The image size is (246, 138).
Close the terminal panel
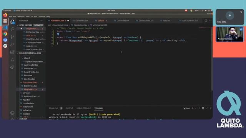pyautogui.click(x=211, y=108)
